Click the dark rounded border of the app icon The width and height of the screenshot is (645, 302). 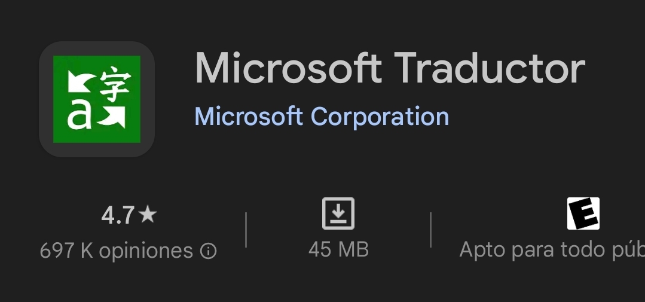(45, 99)
